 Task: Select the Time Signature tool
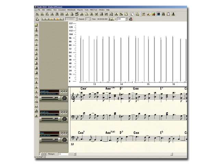[x=52, y=14]
